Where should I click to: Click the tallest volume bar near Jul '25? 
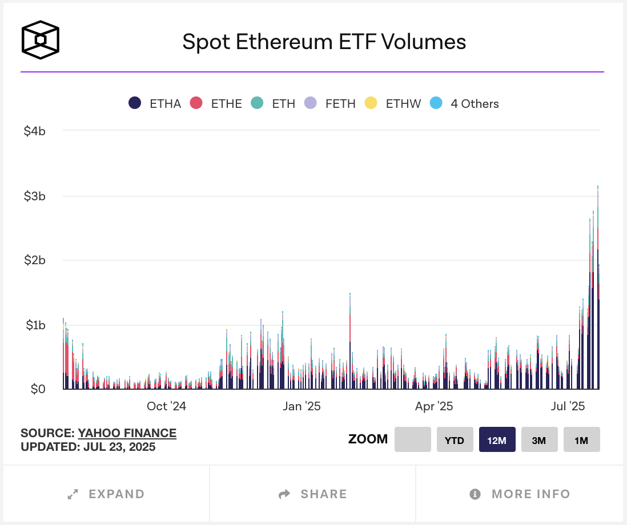tap(597, 285)
